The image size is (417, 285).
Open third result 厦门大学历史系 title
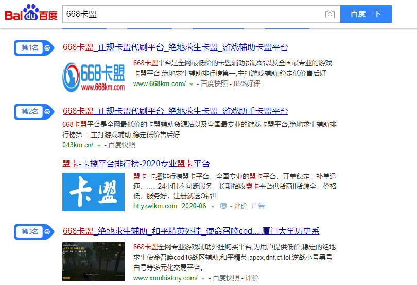click(191, 231)
